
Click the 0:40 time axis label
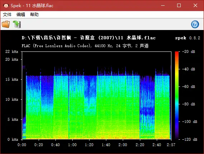[55, 145]
